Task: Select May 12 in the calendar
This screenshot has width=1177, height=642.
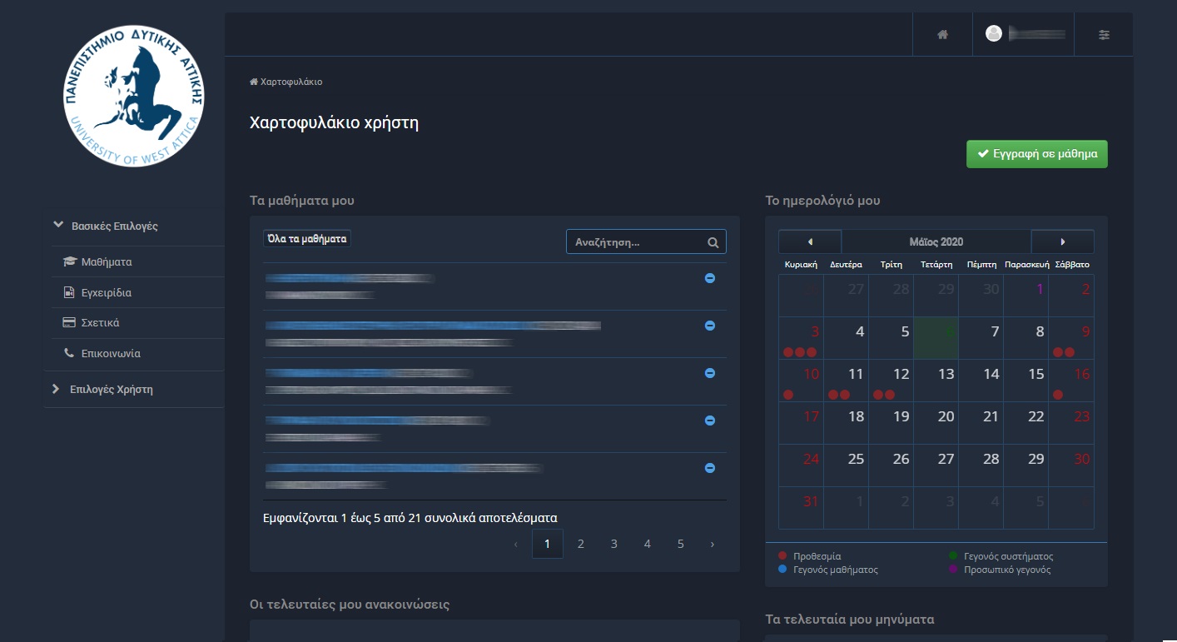Action: (891, 380)
